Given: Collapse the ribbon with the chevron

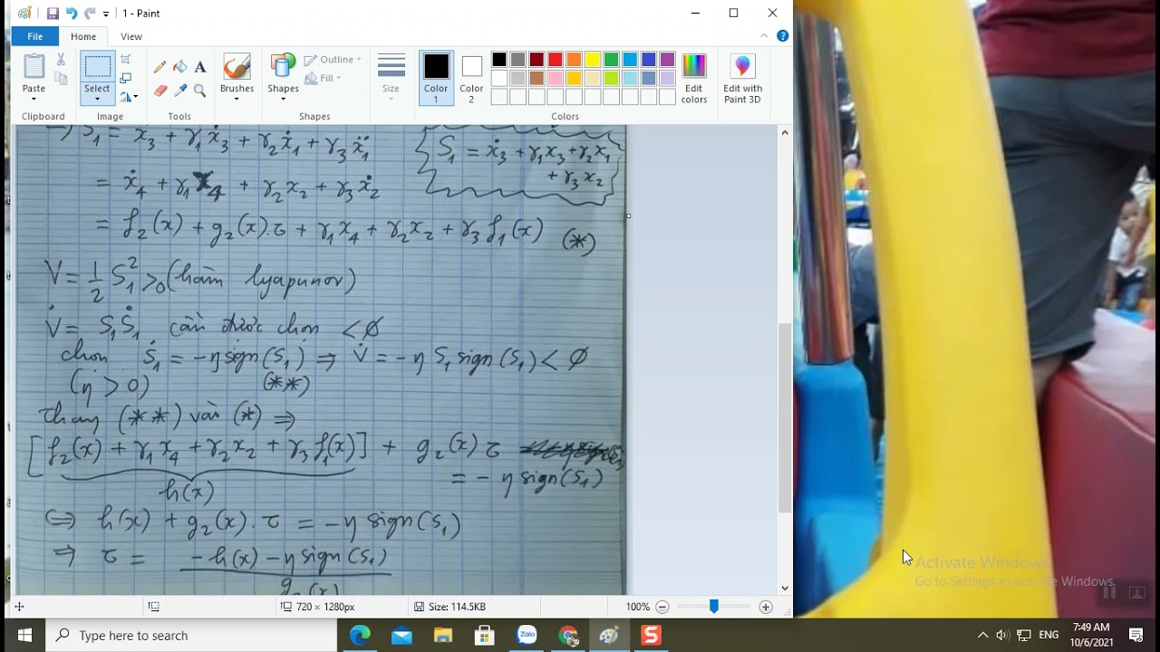Looking at the screenshot, I should [x=765, y=36].
